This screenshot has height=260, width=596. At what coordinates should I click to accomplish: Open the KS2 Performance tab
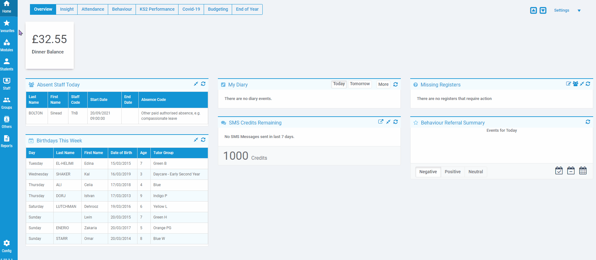(157, 9)
